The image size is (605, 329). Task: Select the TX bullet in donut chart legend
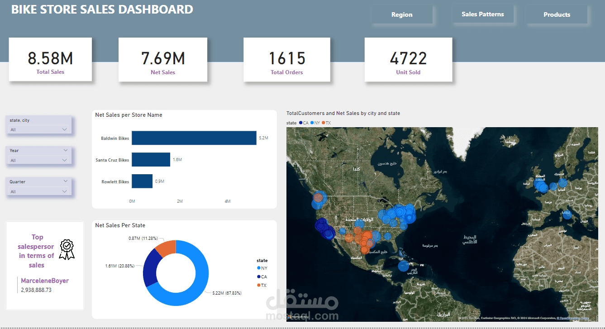point(259,285)
